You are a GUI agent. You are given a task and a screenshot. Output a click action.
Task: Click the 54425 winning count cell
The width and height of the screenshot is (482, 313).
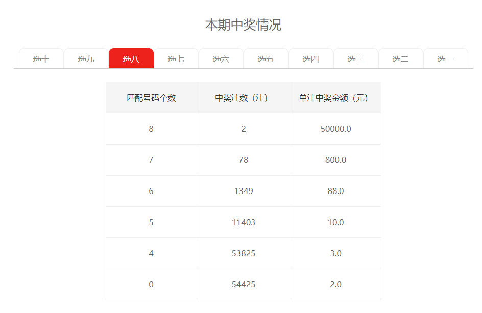tap(244, 285)
